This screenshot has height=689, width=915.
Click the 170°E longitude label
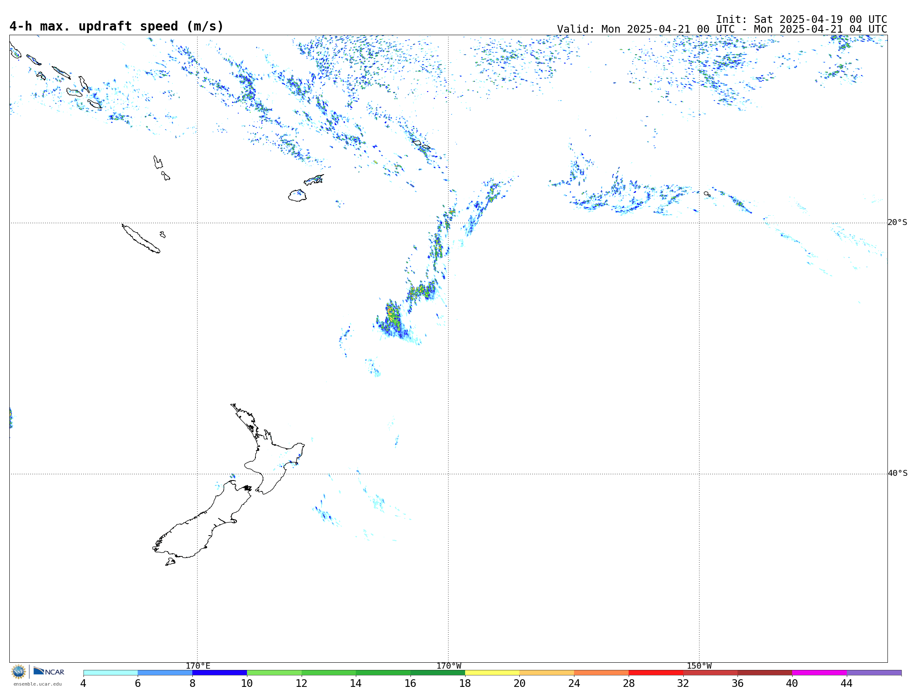pyautogui.click(x=198, y=666)
